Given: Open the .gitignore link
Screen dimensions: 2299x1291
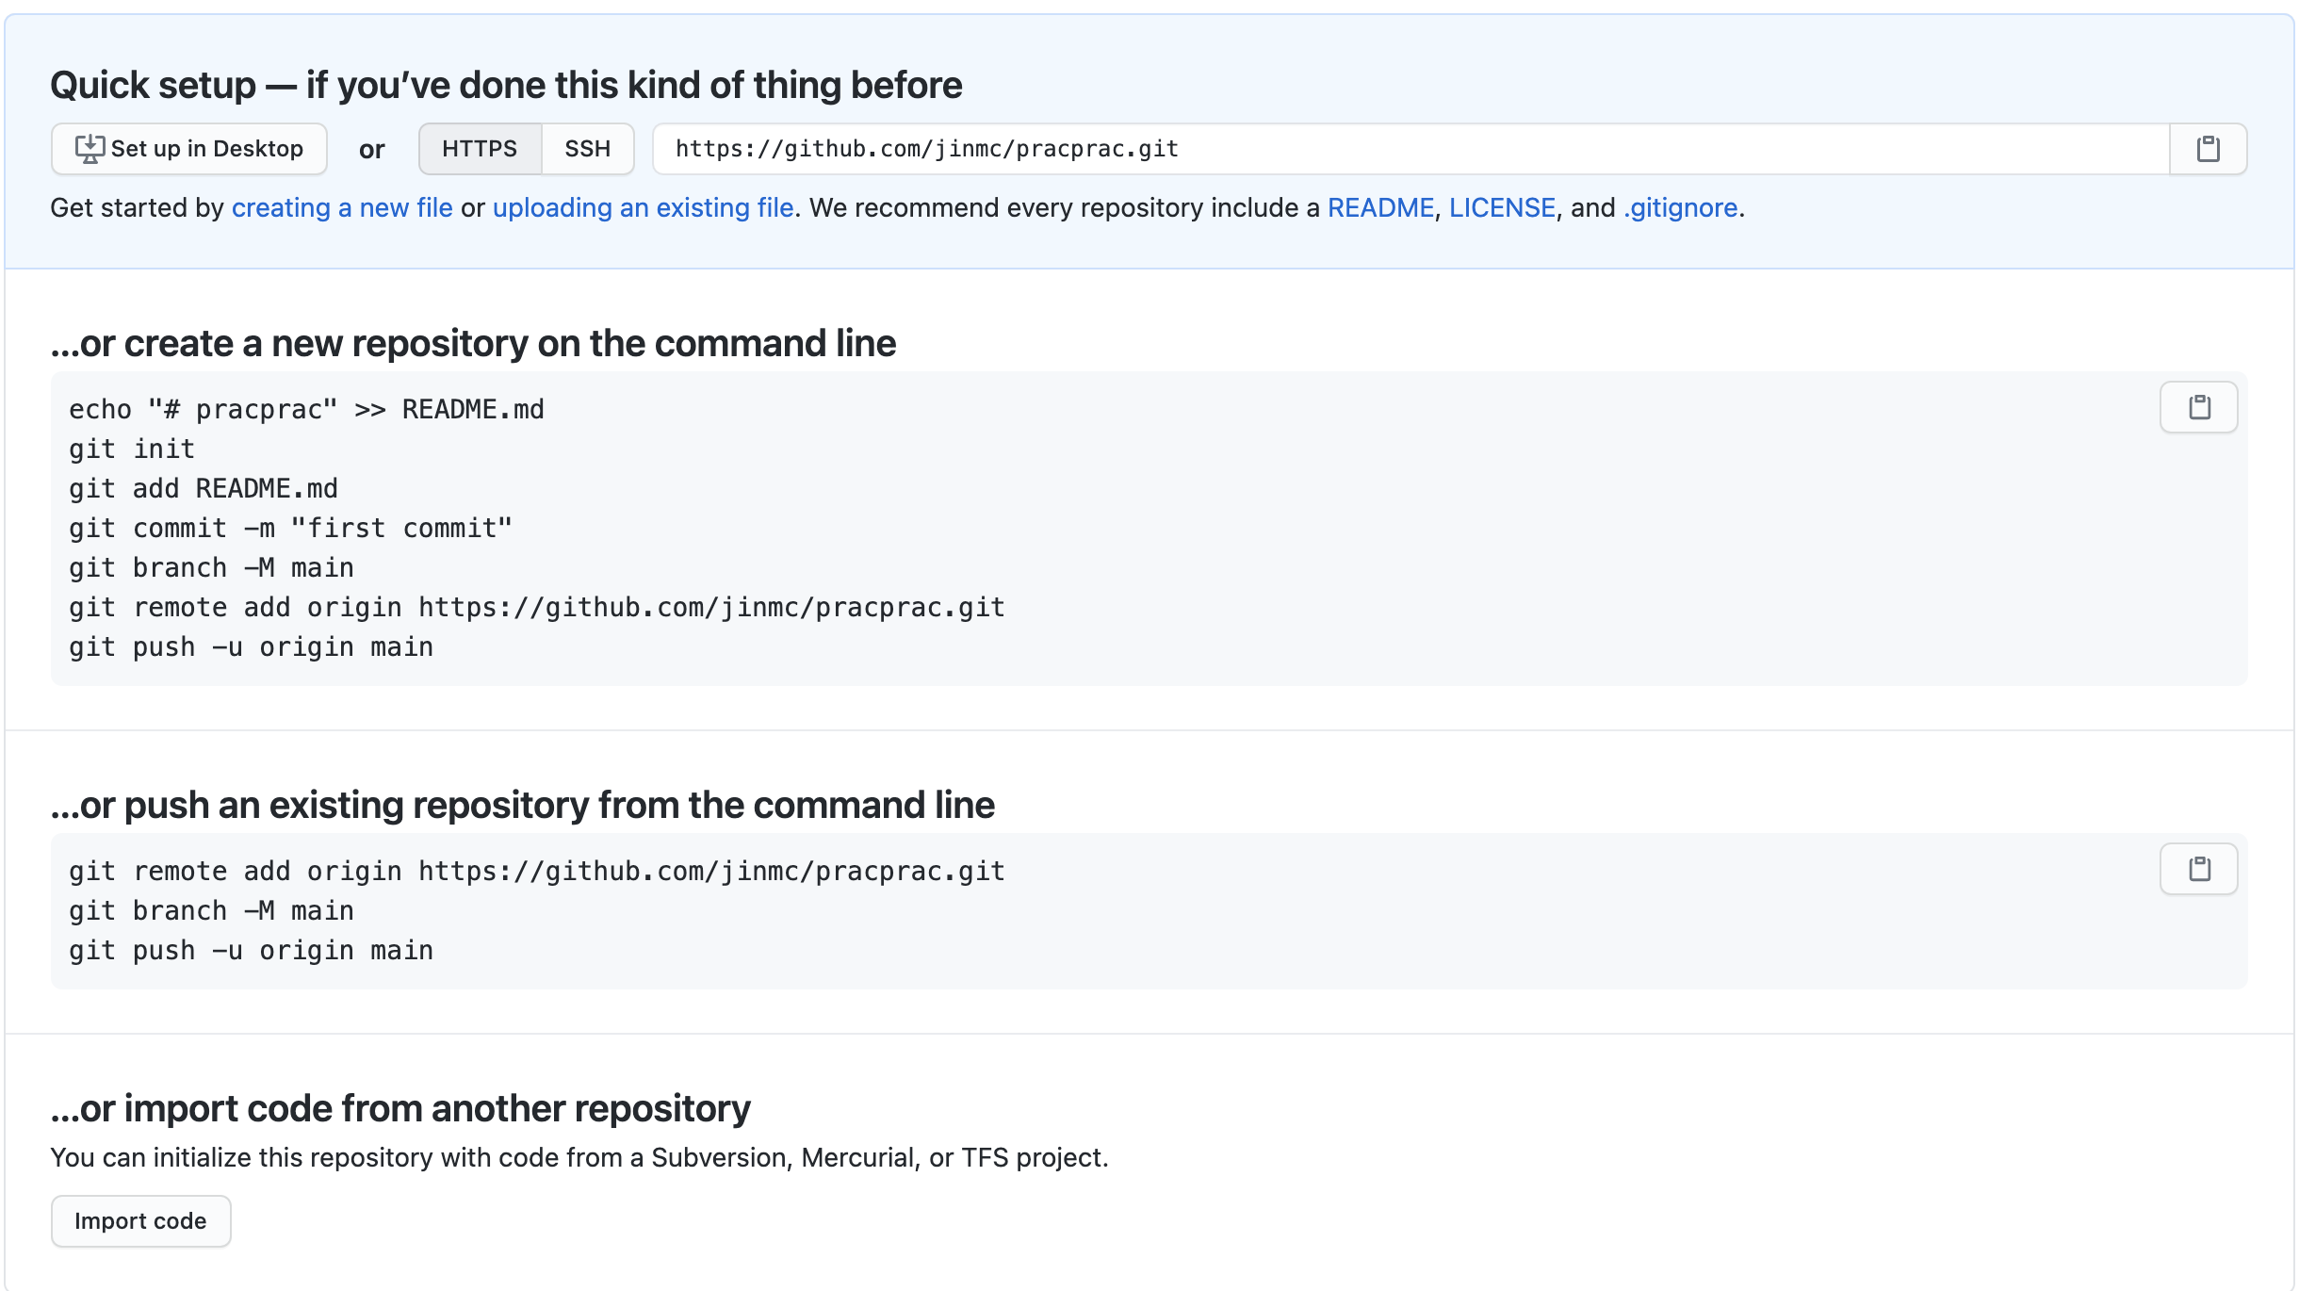Looking at the screenshot, I should tap(1680, 207).
